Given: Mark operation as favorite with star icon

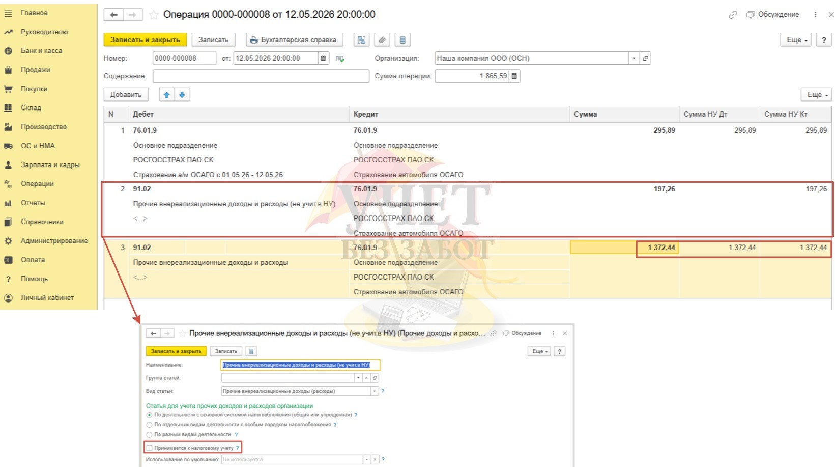Looking at the screenshot, I should click(x=153, y=15).
